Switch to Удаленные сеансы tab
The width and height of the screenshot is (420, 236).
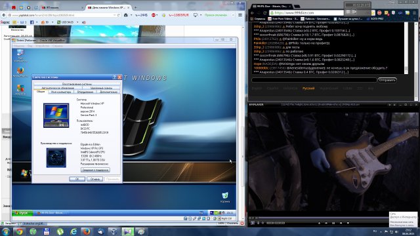pos(101,88)
